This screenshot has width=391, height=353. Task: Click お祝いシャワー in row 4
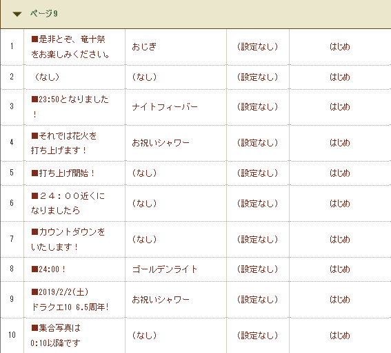161,143
